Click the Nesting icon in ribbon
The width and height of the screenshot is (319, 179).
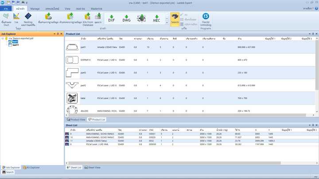pyautogui.click(x=28, y=19)
